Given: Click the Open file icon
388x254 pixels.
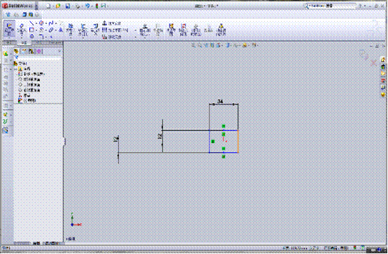Looking at the screenshot, I should point(58,6).
